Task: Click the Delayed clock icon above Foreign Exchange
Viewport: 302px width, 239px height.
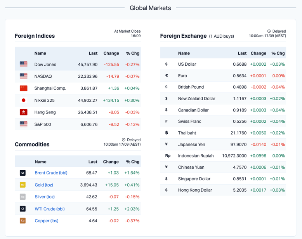Action: pos(269,31)
